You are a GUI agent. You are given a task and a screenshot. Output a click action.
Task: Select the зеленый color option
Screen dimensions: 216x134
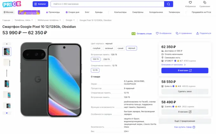coord(109,48)
